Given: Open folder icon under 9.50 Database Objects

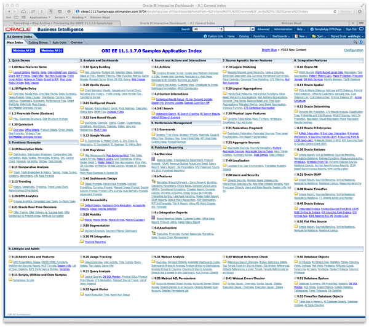Looking at the screenshot, I should click(296, 262).
